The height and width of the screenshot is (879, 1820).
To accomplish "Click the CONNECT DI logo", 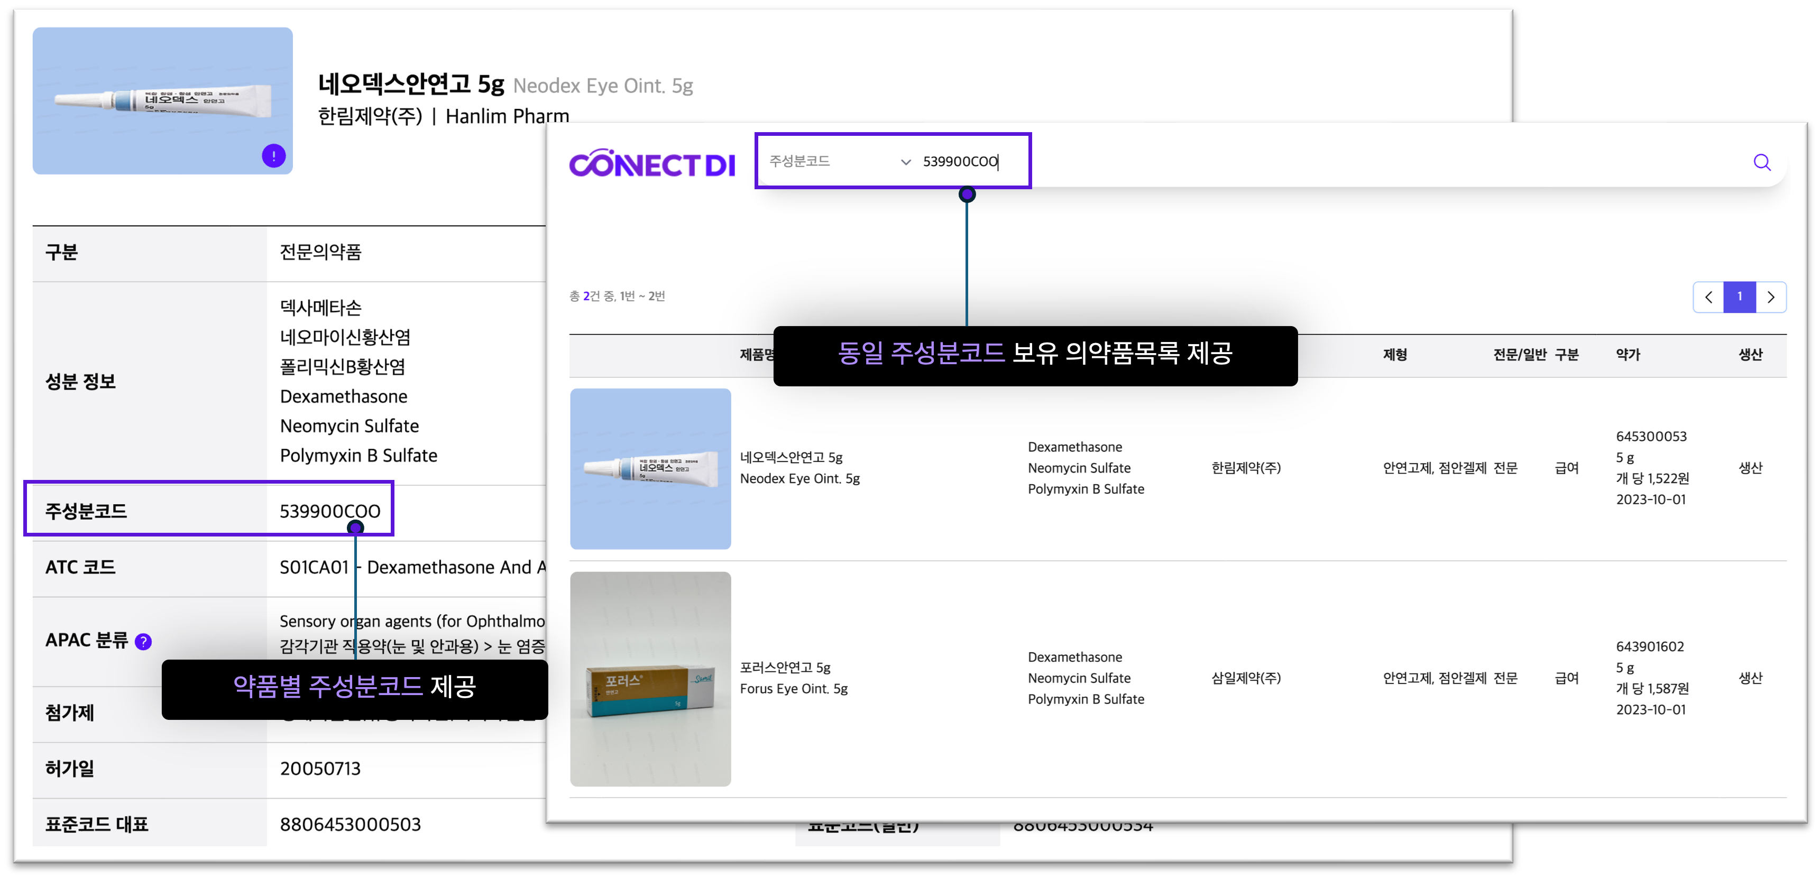I will tap(651, 164).
